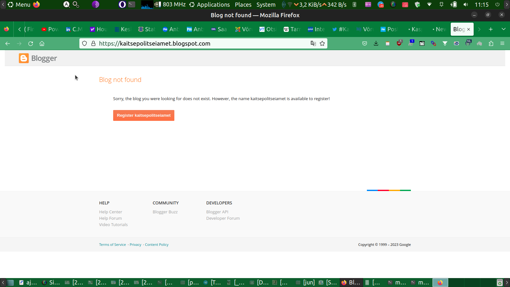This screenshot has width=510, height=287.
Task: Click the ID extension icon in the toolbar
Action: pos(456,43)
